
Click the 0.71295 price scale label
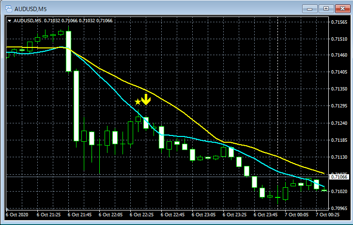339,106
